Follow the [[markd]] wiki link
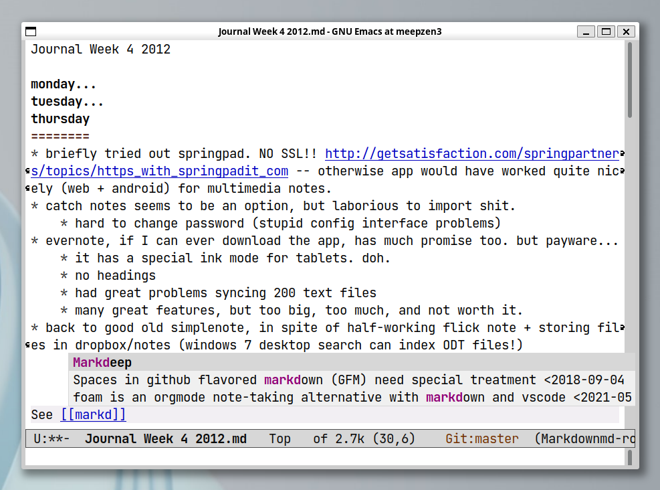 (x=93, y=415)
